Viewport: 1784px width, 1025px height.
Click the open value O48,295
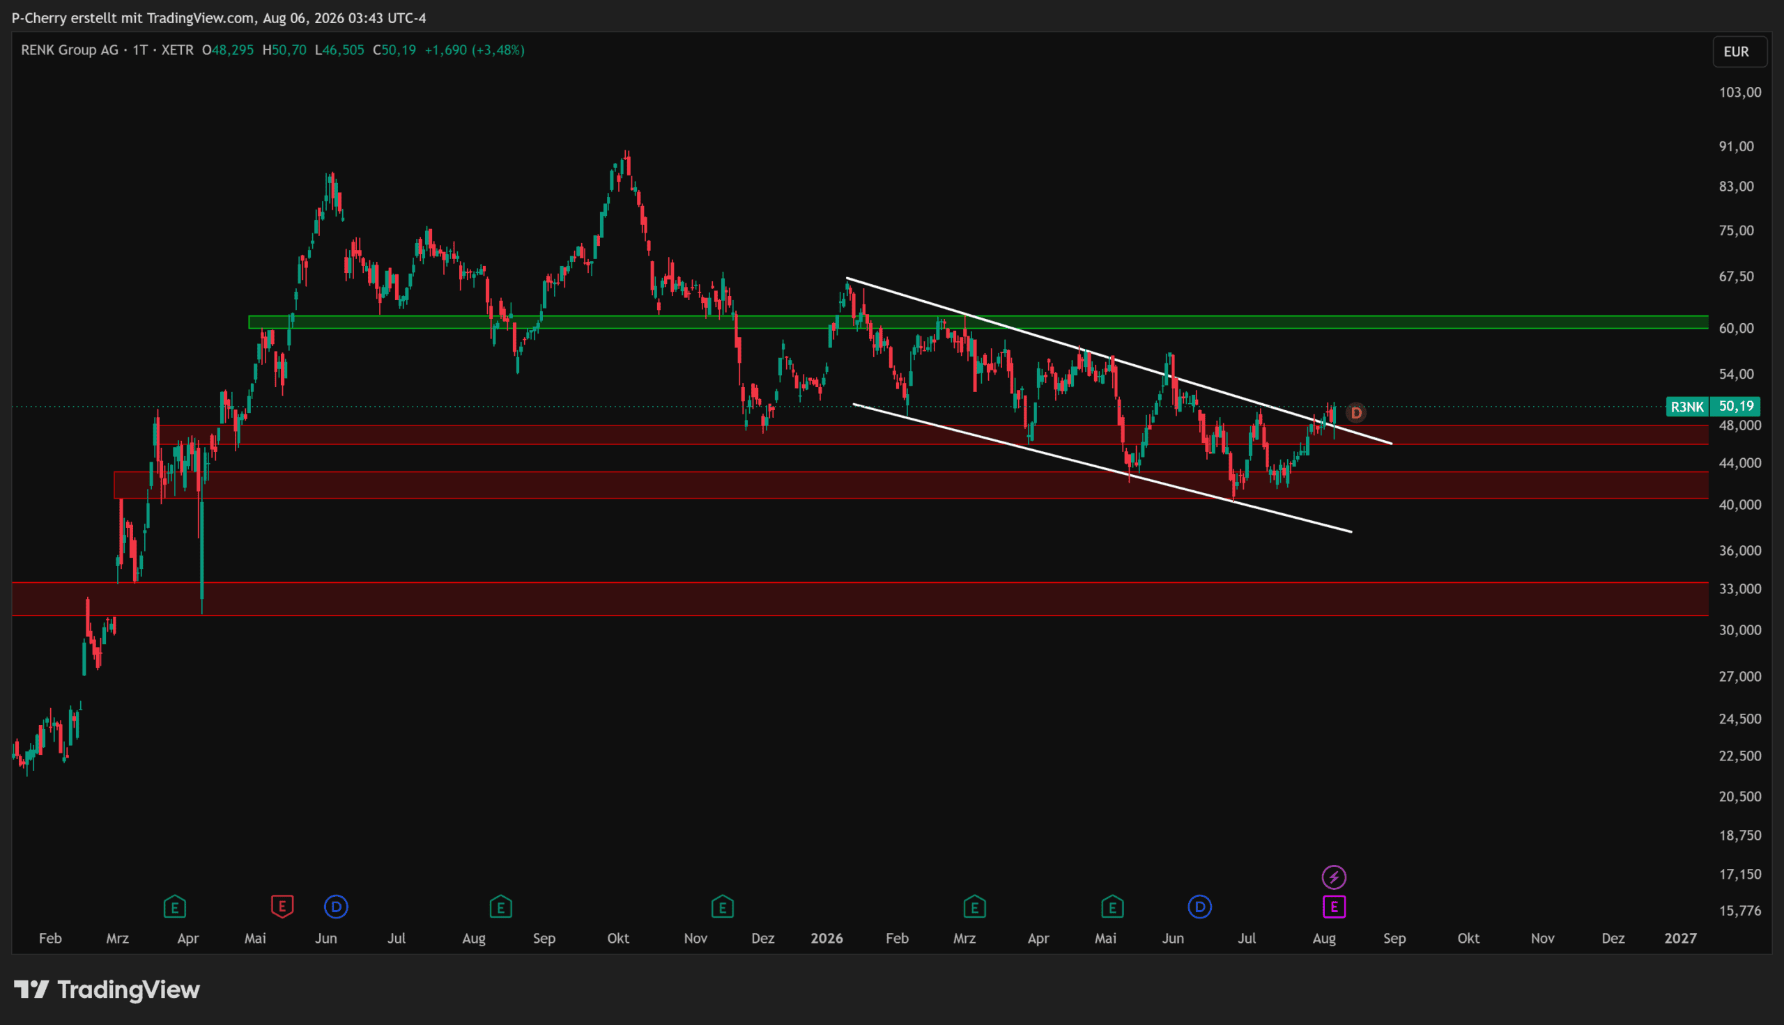click(227, 50)
